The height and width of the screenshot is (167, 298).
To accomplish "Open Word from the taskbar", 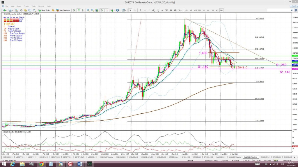I will pyautogui.click(x=80, y=164).
